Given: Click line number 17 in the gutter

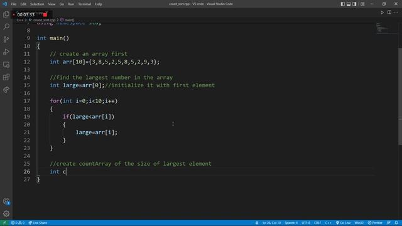Looking at the screenshot, I should point(26,101).
